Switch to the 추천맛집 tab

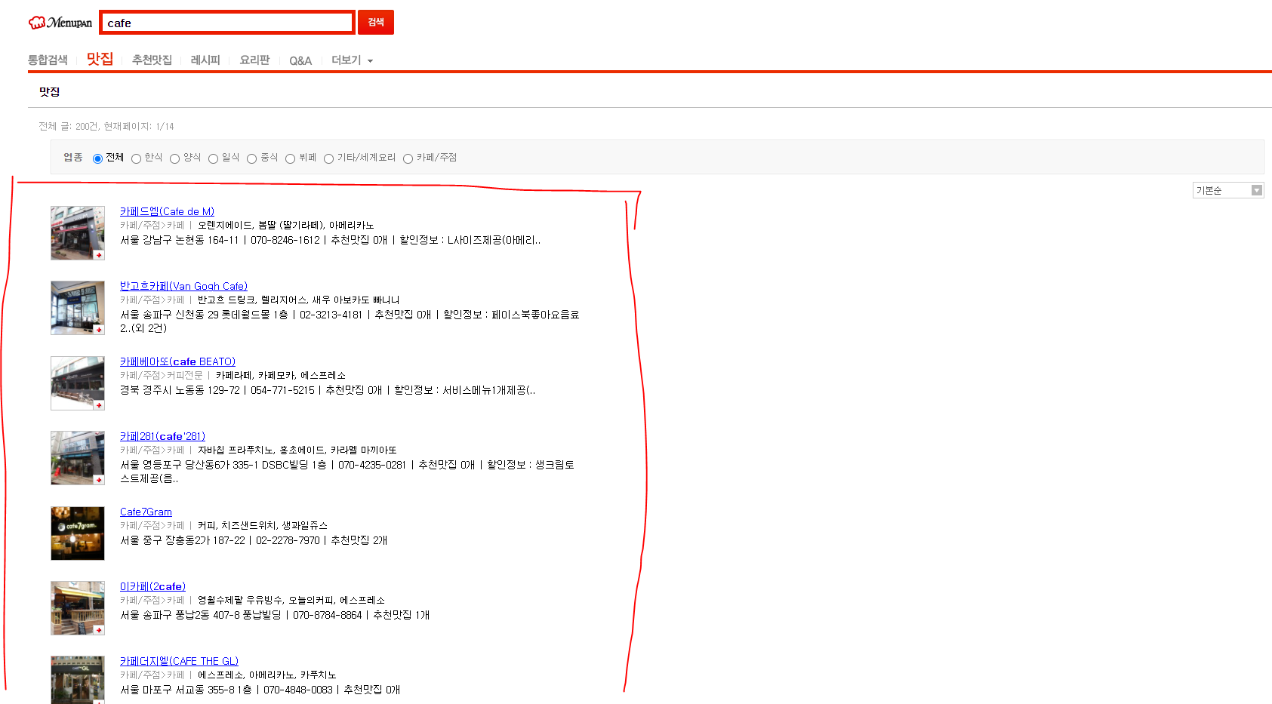pyautogui.click(x=152, y=60)
